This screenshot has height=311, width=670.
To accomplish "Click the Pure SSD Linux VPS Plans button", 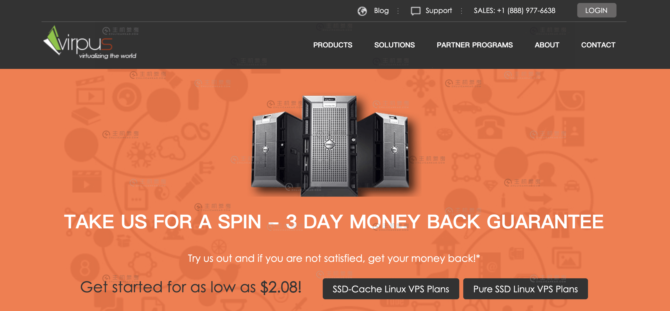I will point(525,289).
